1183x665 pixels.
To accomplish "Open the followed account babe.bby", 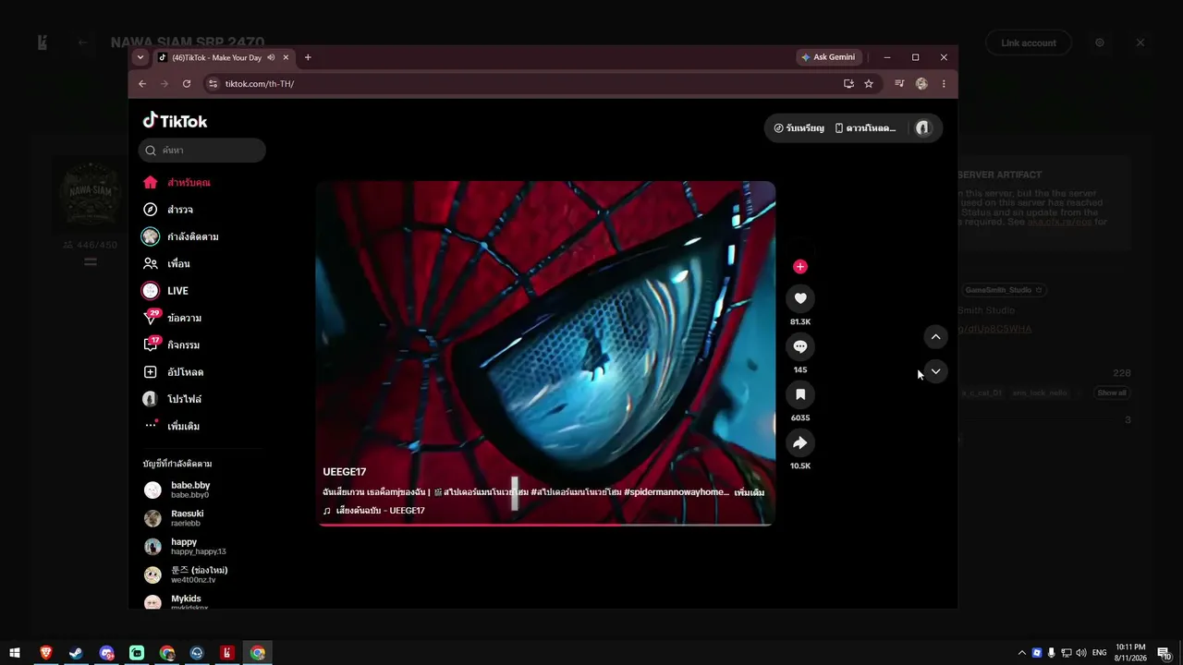I will (189, 490).
